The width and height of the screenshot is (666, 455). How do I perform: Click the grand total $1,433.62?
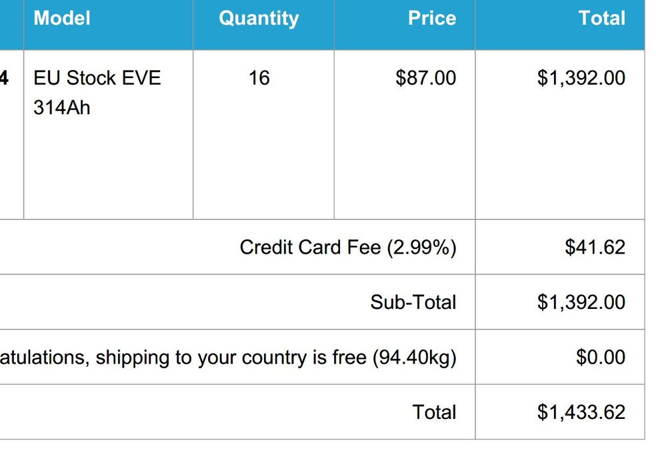coord(581,412)
